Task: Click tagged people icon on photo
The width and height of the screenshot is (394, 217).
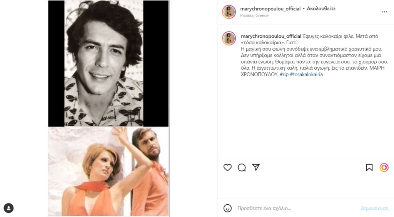Action: tap(8, 208)
